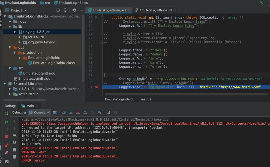270x167 pixels.
Task: Click the editor horizontal scrollbar
Action: [x=185, y=94]
